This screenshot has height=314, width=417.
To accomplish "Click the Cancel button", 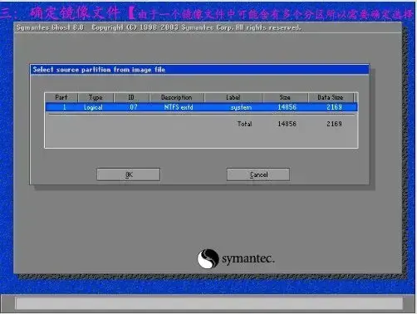I will pos(258,174).
